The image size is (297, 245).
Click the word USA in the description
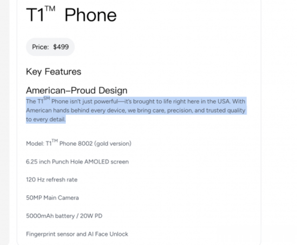click(x=224, y=101)
